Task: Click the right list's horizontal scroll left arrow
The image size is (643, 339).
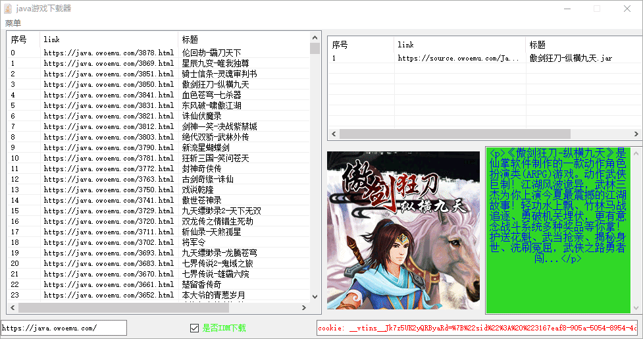Action: pyautogui.click(x=334, y=134)
